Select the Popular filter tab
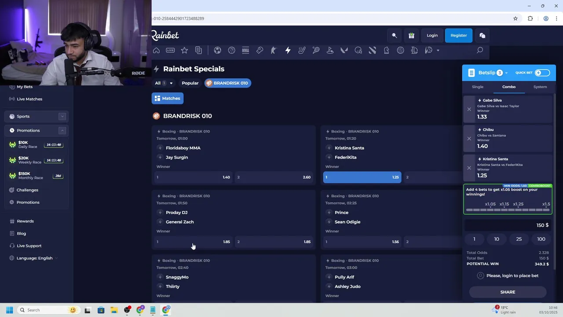The height and width of the screenshot is (317, 563). [x=190, y=83]
